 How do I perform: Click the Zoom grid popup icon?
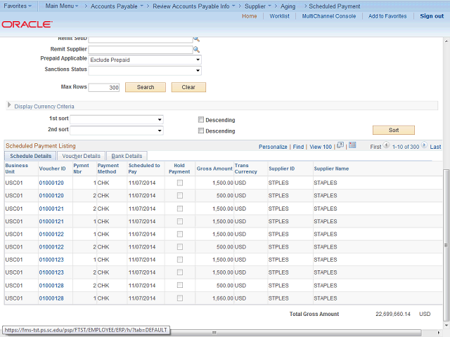(x=340, y=146)
